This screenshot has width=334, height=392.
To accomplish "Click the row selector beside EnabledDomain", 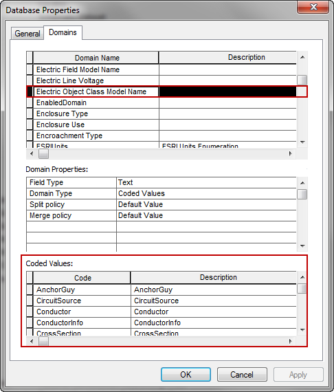I will coord(30,102).
